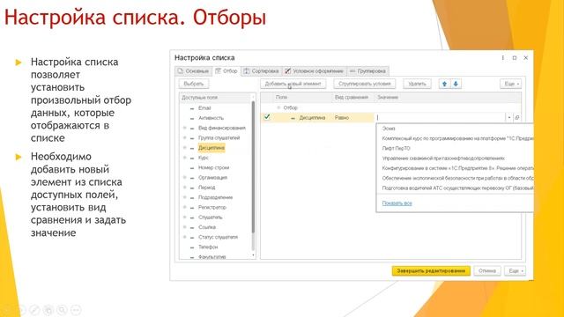Select Факультатив in available fields

point(211,256)
